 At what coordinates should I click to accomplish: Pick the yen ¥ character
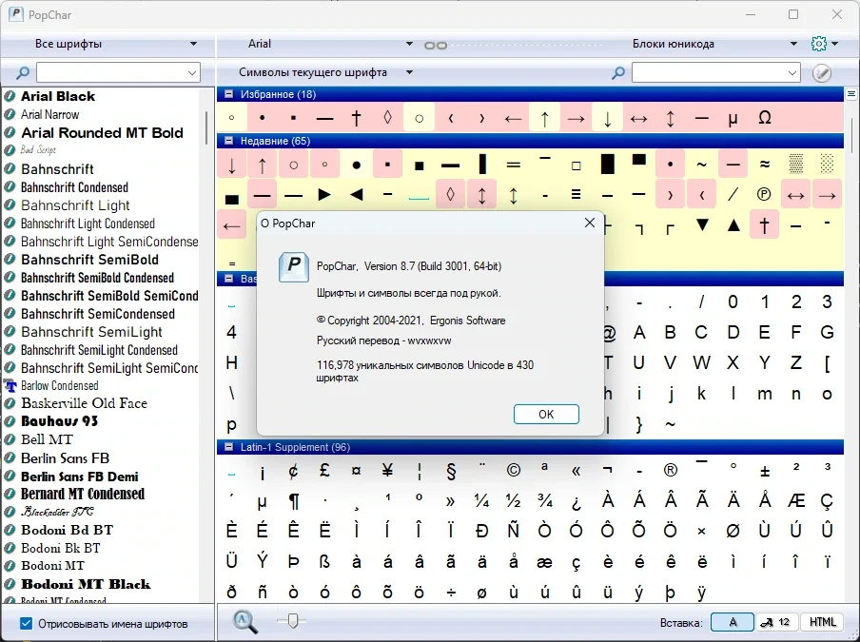pyautogui.click(x=388, y=471)
